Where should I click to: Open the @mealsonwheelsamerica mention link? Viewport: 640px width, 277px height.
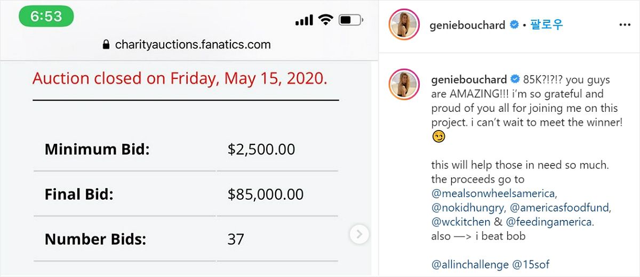[x=493, y=193]
